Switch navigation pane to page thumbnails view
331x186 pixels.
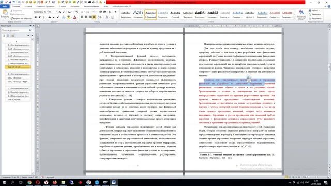click(x=8, y=36)
